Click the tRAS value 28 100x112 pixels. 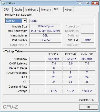coord(71,77)
